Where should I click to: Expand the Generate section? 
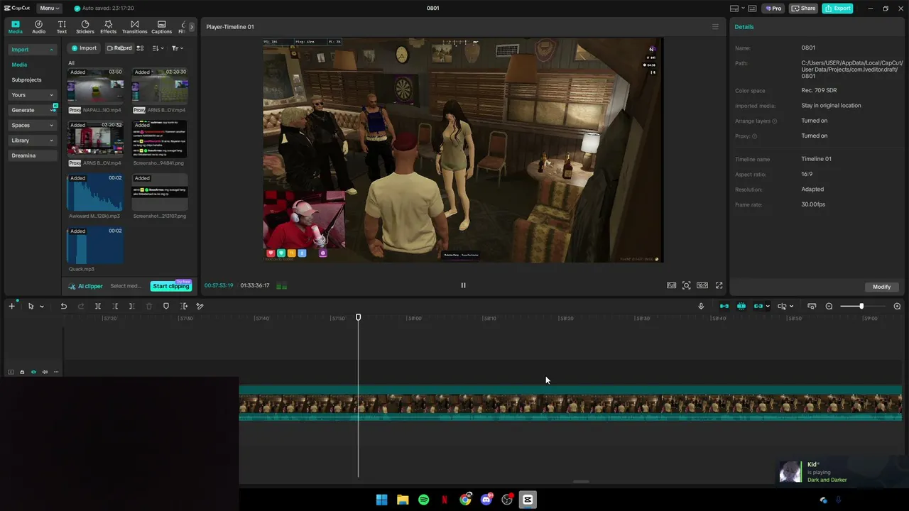pos(32,110)
